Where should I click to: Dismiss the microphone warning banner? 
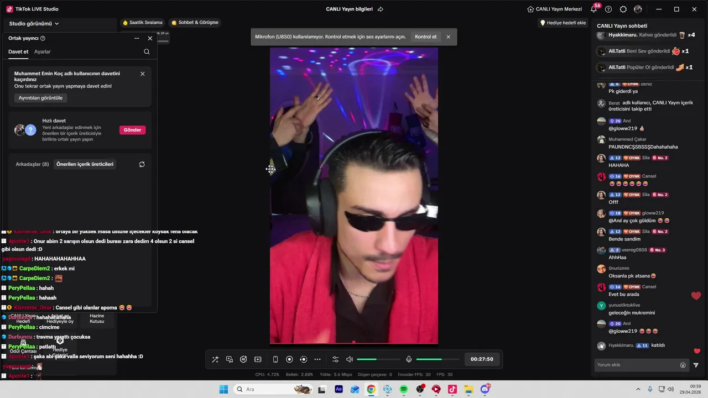pyautogui.click(x=448, y=37)
